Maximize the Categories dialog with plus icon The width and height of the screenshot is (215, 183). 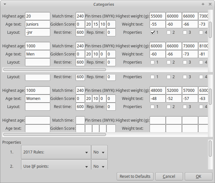pos(203,5)
